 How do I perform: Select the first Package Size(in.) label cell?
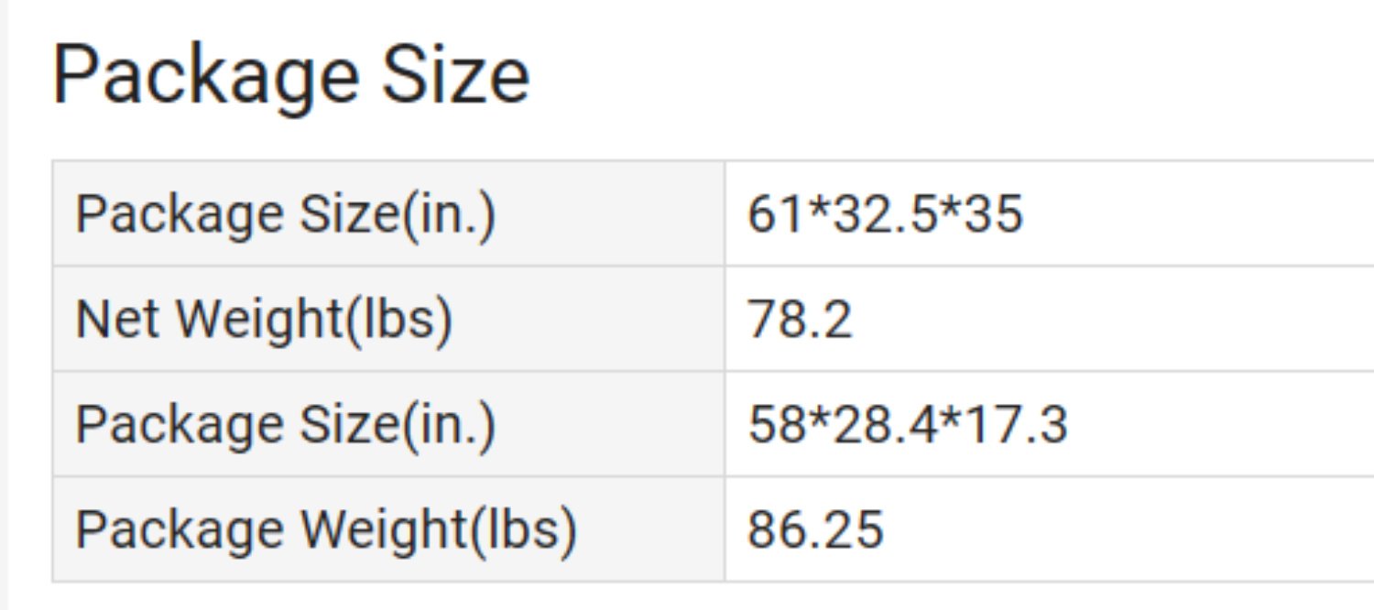click(x=388, y=214)
